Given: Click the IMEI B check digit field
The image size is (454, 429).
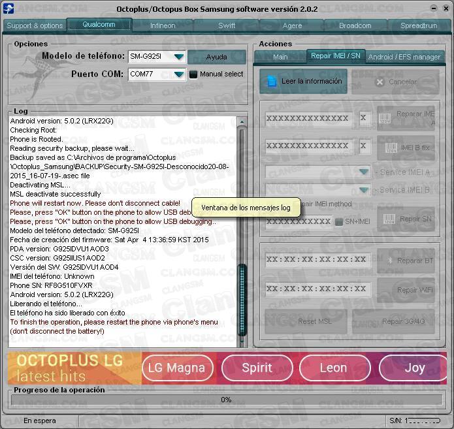Looking at the screenshot, I should [x=365, y=146].
